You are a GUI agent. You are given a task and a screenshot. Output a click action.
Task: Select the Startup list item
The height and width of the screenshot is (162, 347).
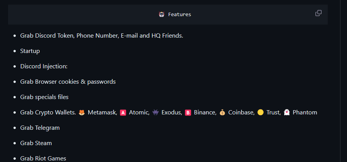[30, 51]
